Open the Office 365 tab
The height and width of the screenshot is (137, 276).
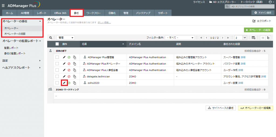click(x=60, y=13)
